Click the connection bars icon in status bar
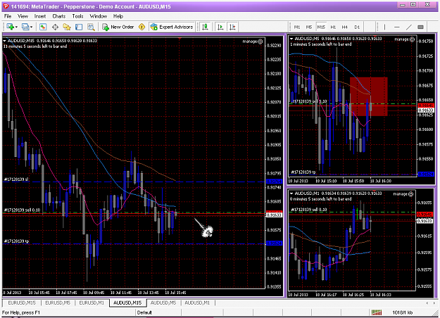This screenshot has height=318, width=440. pyautogui.click(x=377, y=312)
